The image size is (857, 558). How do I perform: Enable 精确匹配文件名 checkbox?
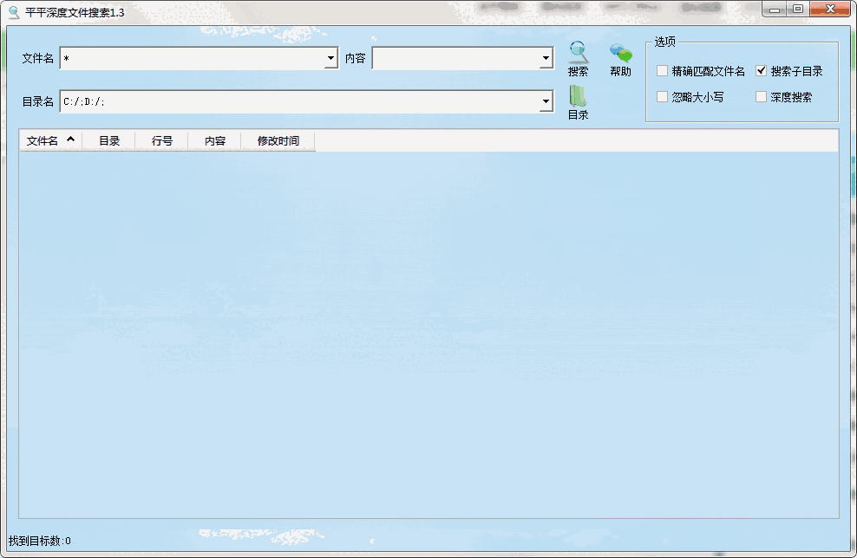click(x=663, y=70)
